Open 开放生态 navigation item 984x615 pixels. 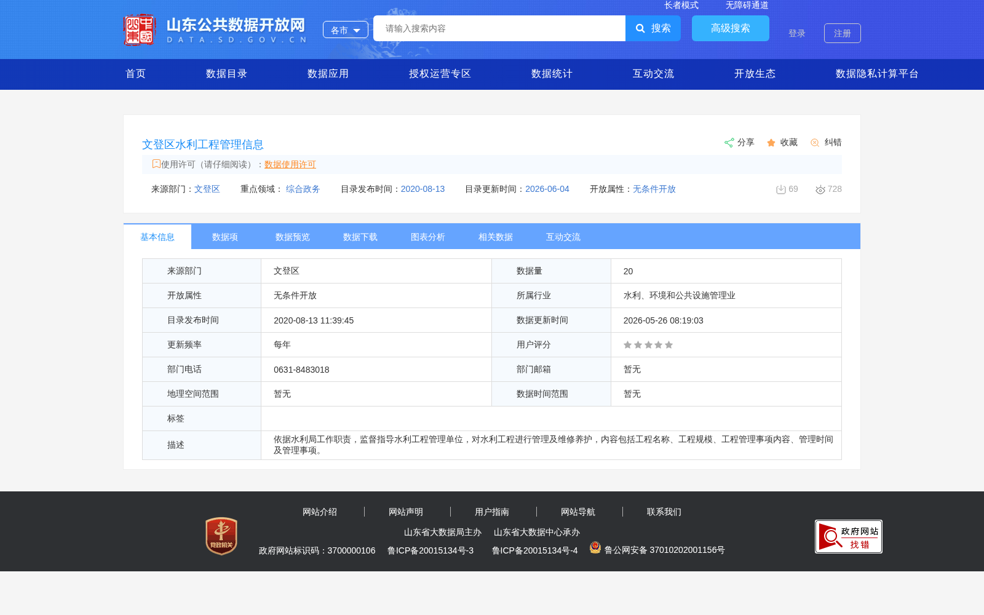pyautogui.click(x=755, y=74)
